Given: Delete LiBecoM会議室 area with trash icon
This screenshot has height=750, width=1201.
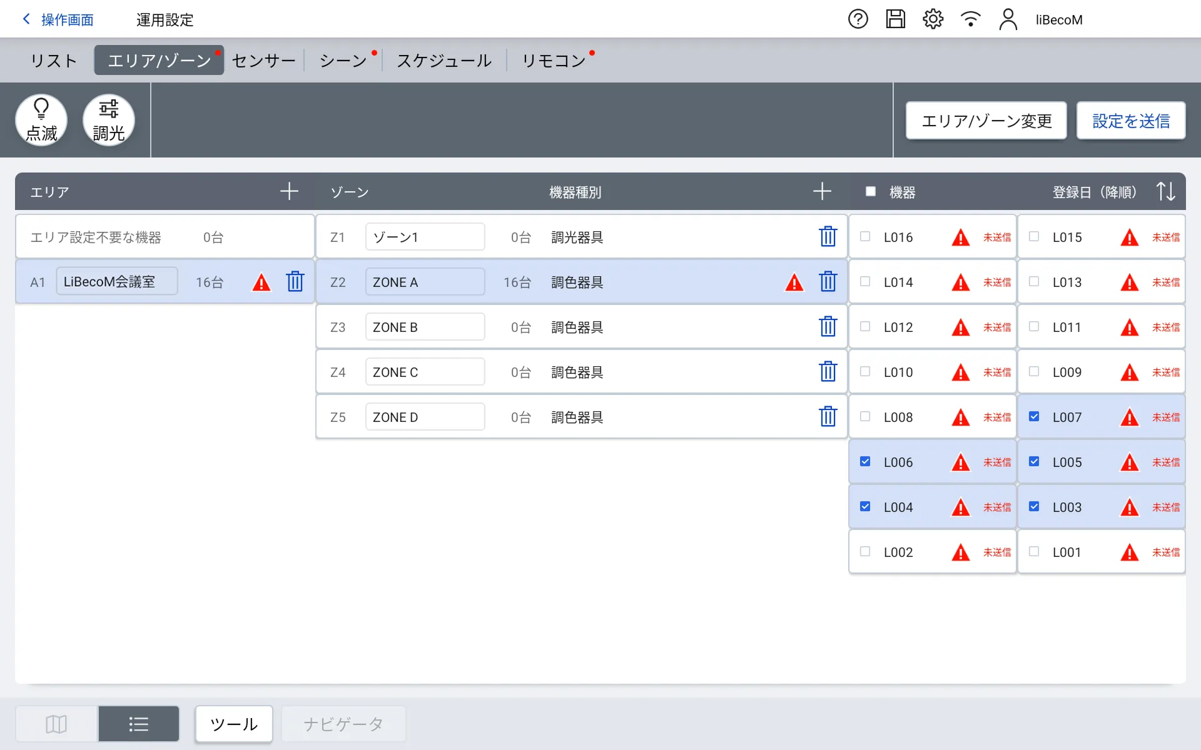Looking at the screenshot, I should point(295,282).
